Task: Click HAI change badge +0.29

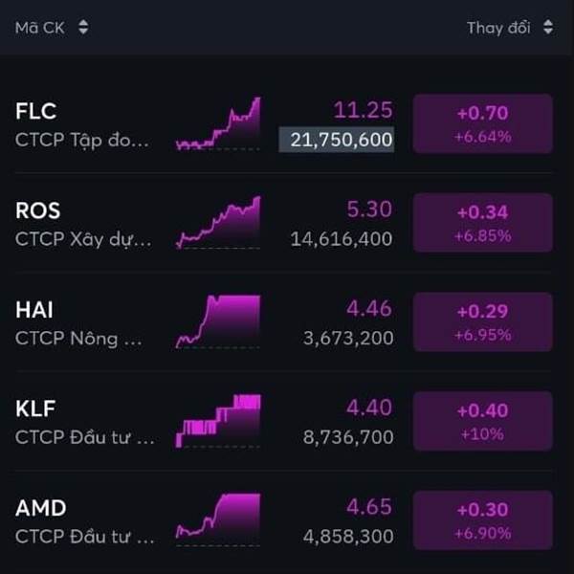Action: 482,322
